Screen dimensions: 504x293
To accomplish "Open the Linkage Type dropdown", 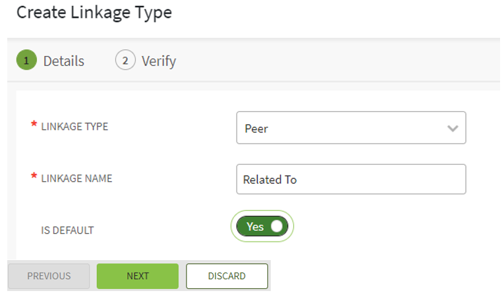I will click(350, 128).
